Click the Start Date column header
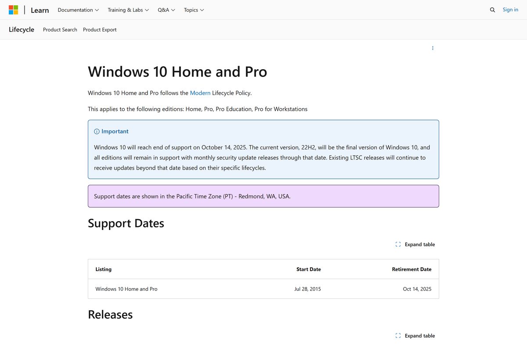 coord(309,269)
